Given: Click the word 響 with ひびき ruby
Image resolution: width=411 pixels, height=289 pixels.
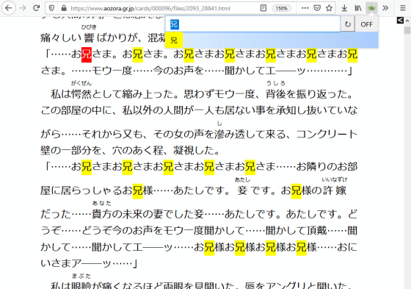Looking at the screenshot, I should coord(90,38).
